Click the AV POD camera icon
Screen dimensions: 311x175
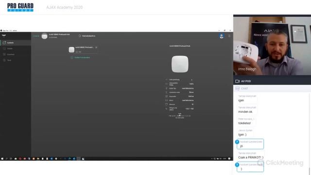click(238, 81)
